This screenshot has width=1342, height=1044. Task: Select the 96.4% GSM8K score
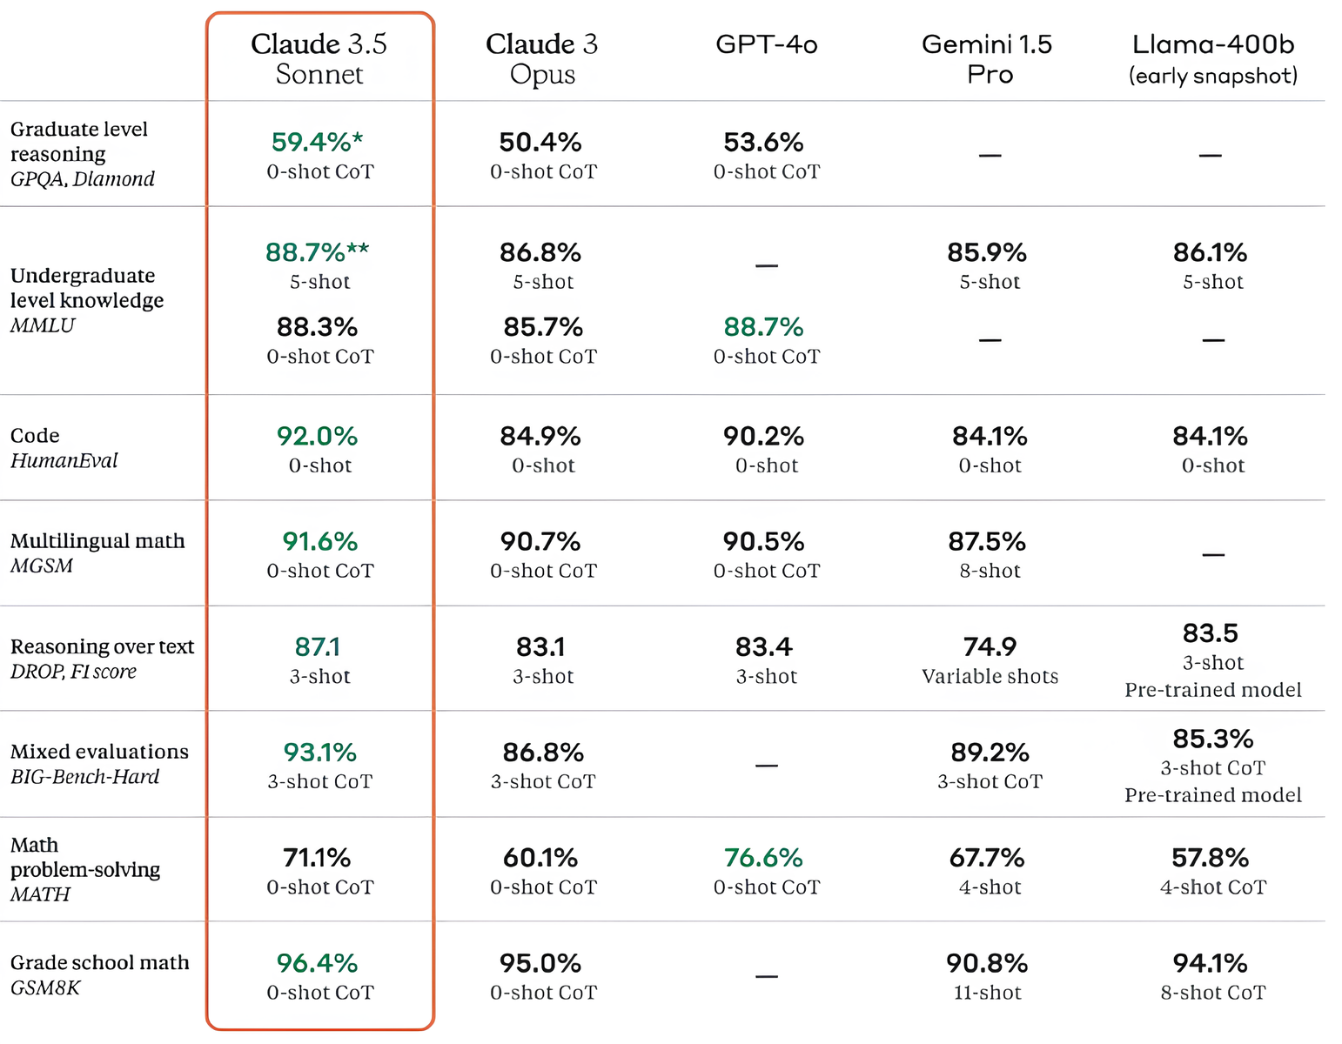318,963
